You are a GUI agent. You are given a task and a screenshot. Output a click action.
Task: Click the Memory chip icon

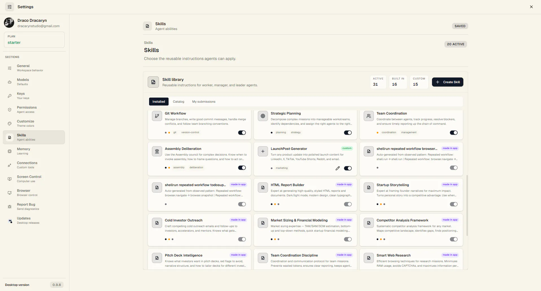point(10,151)
